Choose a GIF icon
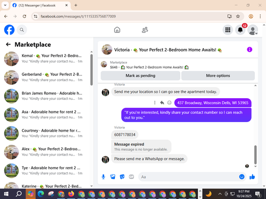266x199 pixels. [131, 177]
